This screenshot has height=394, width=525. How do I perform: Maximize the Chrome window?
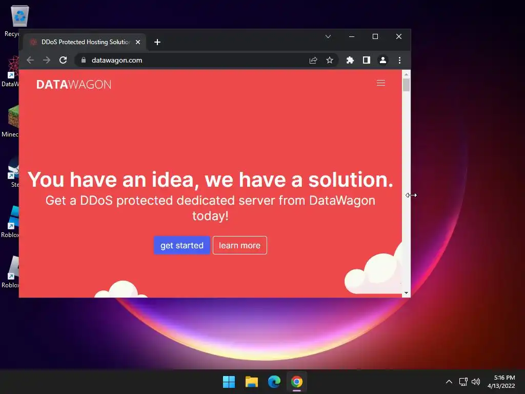tap(375, 36)
